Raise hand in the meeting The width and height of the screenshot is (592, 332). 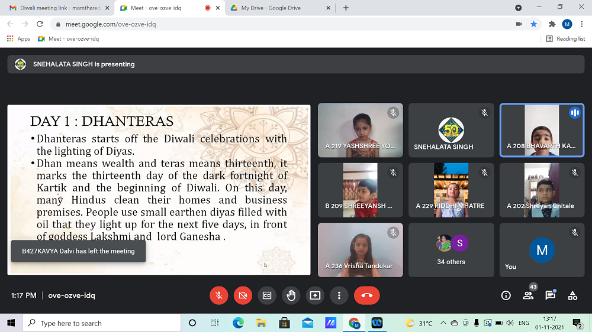pos(291,295)
